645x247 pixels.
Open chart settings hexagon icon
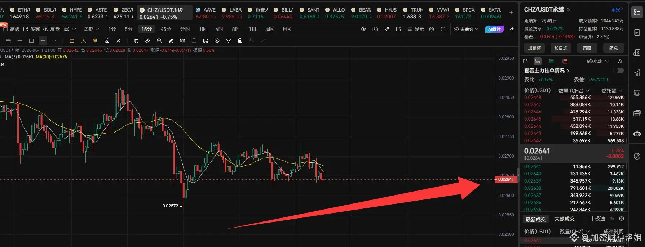point(432,29)
